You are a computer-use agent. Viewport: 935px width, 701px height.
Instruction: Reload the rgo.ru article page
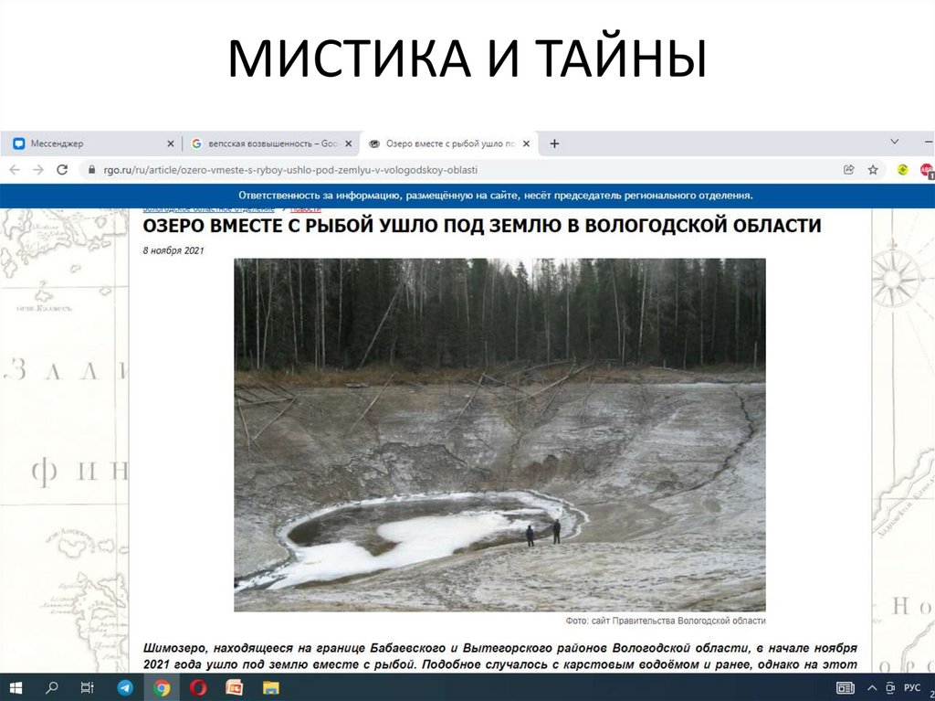[x=61, y=170]
